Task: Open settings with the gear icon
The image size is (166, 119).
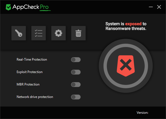Action: 59,33
